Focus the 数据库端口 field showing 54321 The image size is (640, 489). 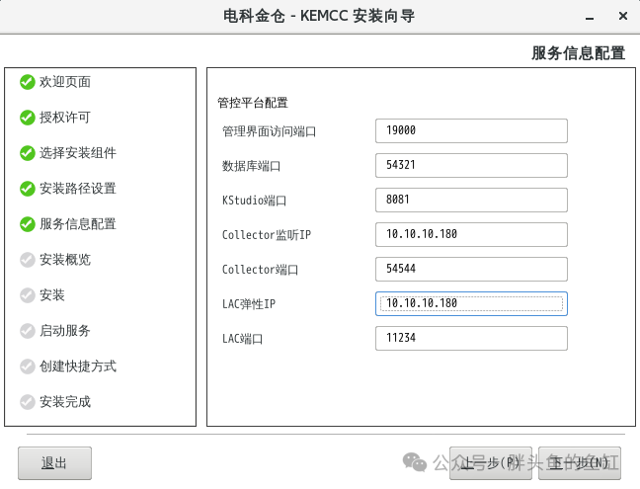(x=471, y=165)
